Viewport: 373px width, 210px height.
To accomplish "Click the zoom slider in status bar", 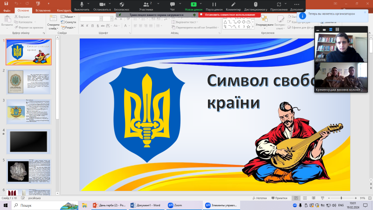I will tap(342, 198).
